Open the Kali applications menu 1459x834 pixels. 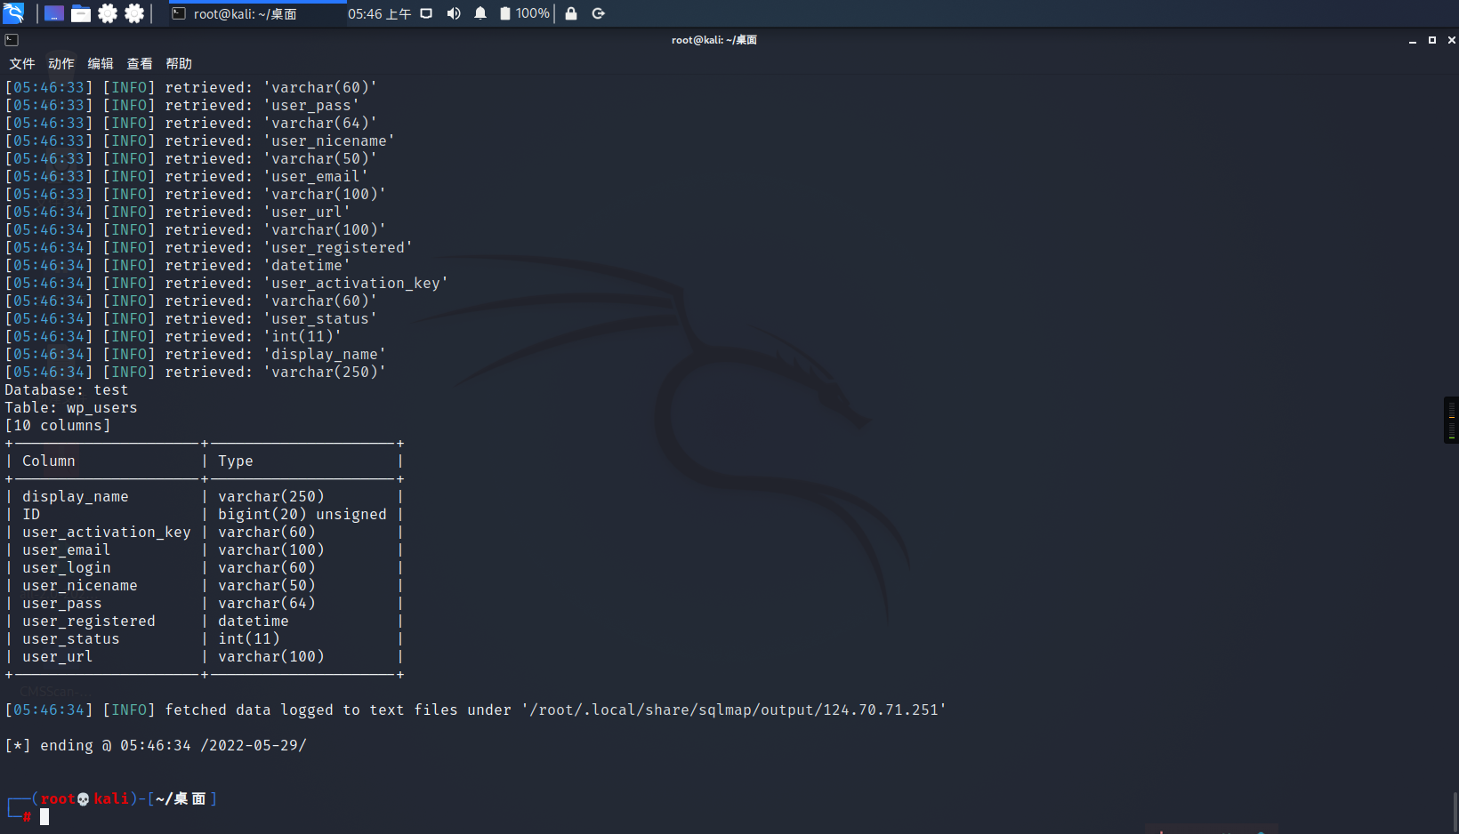[x=14, y=13]
